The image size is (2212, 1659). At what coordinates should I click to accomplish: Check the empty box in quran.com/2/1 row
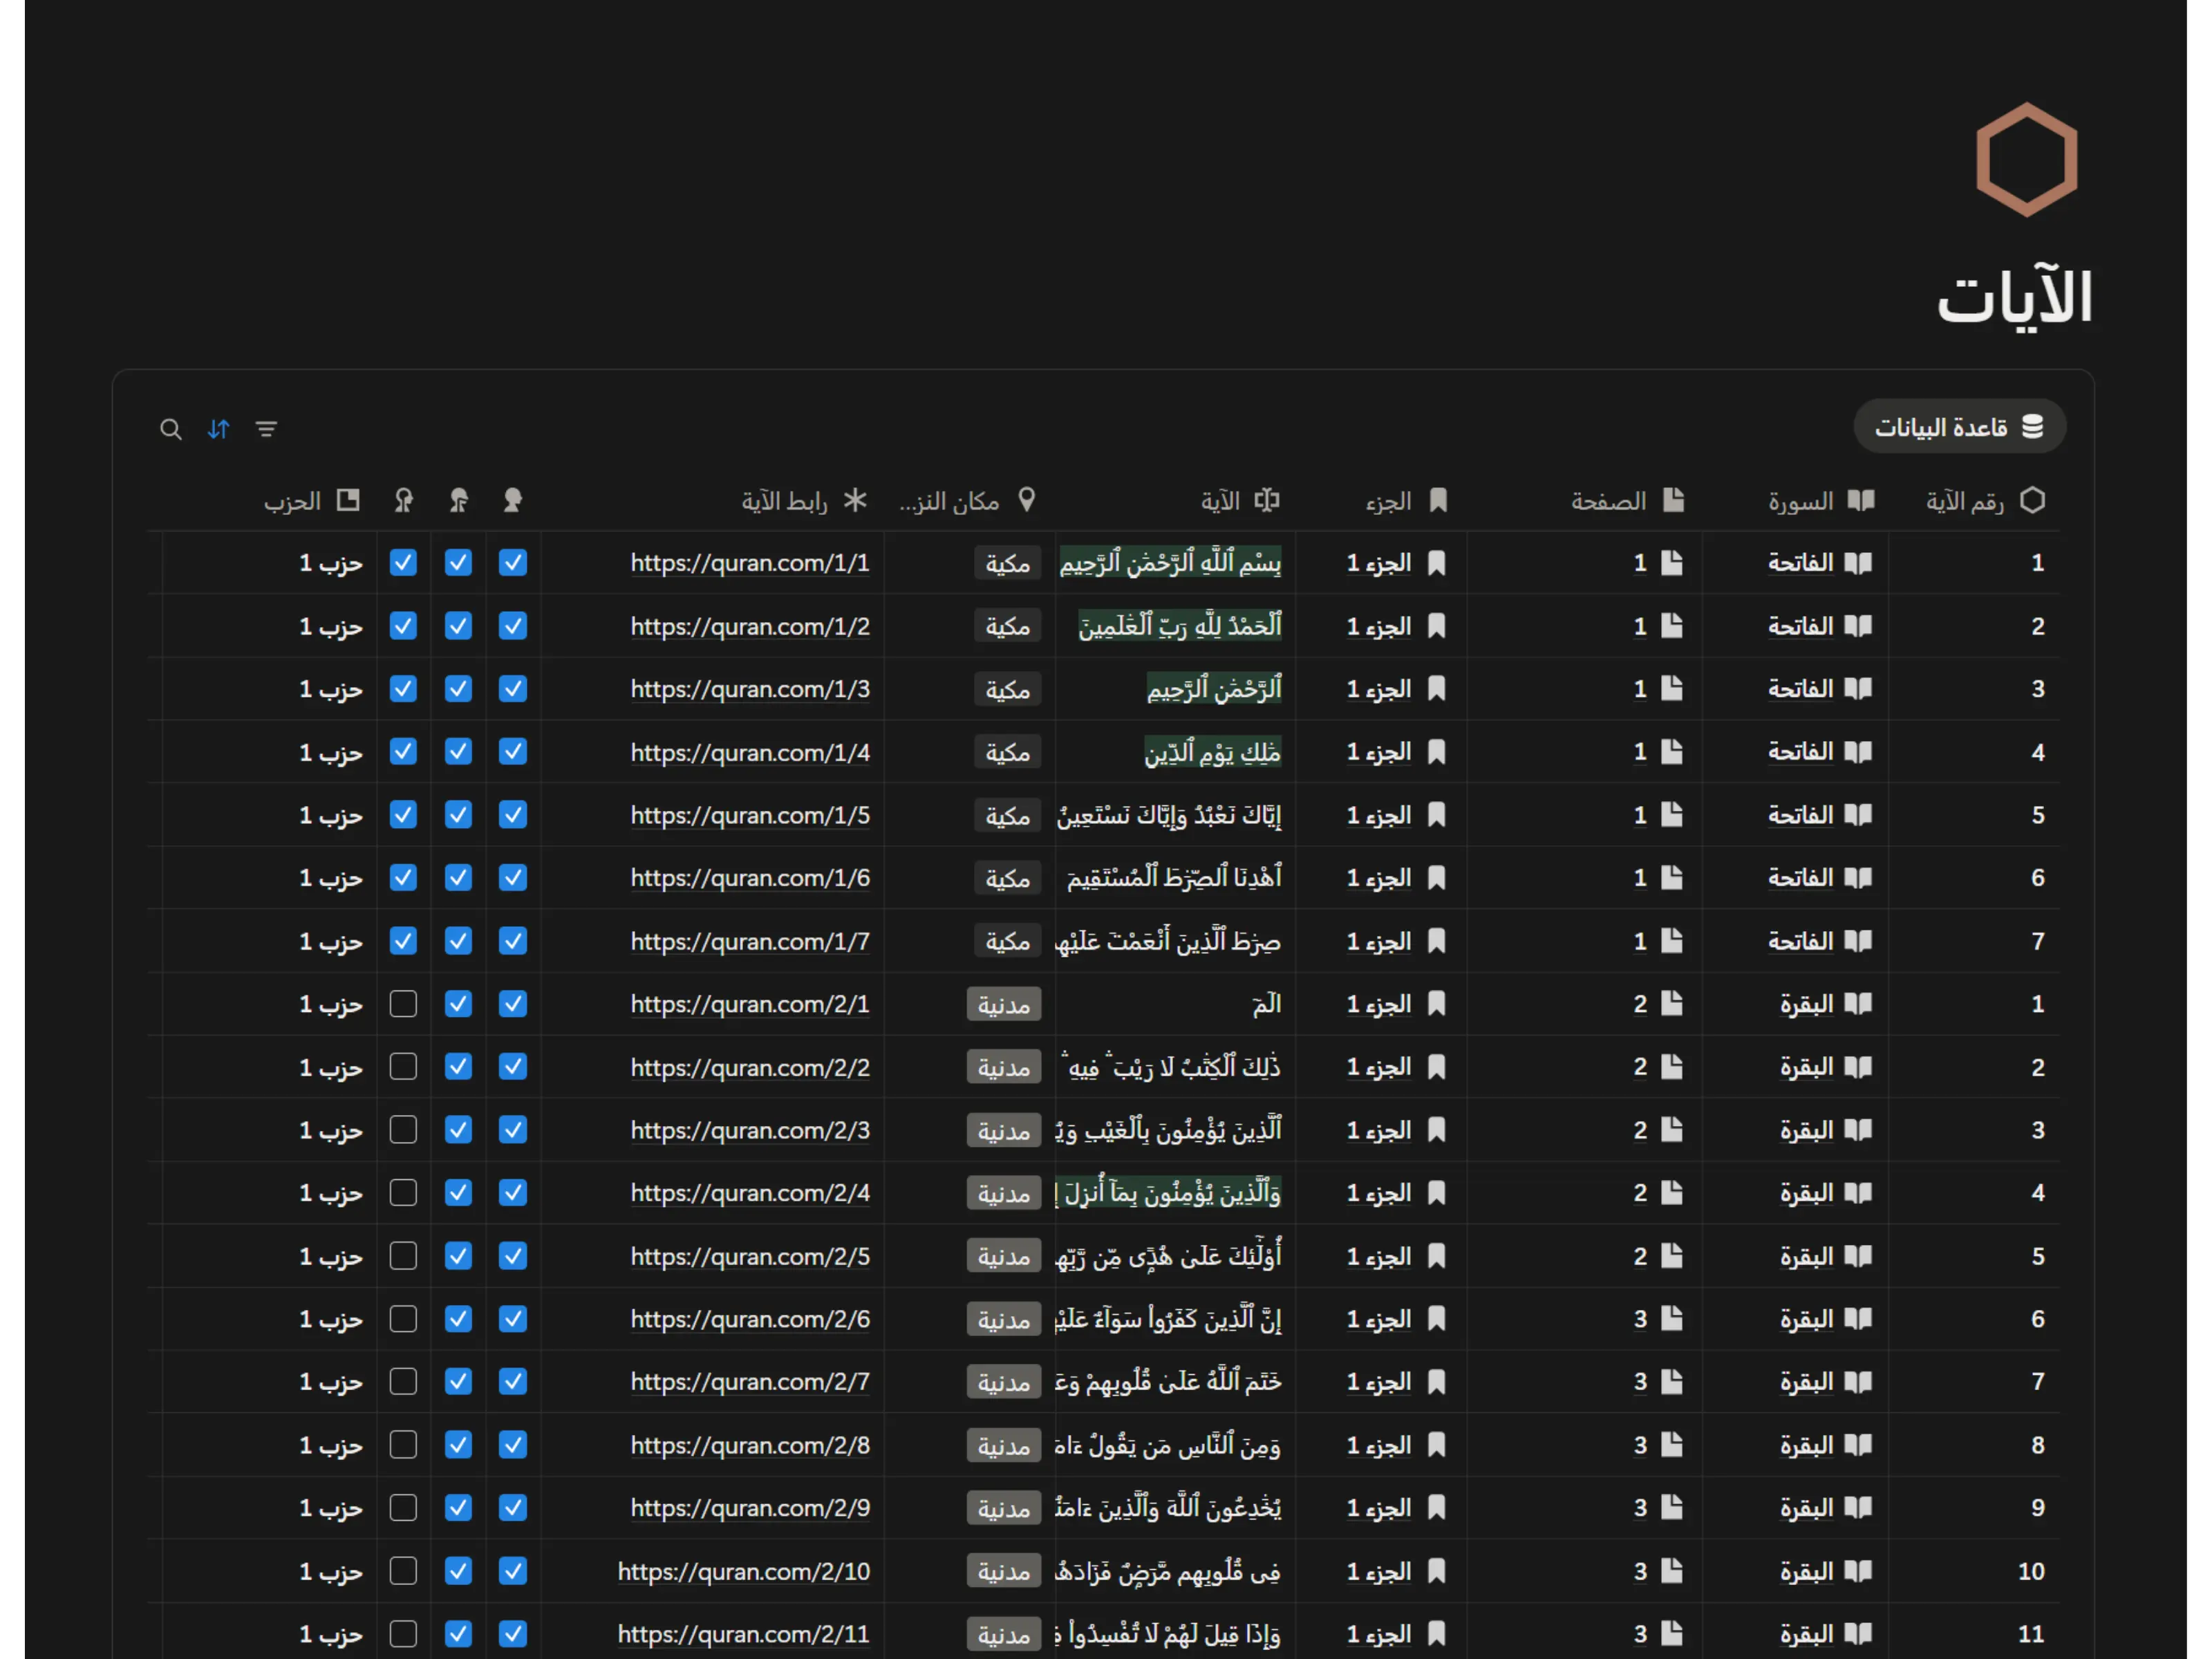403,1004
